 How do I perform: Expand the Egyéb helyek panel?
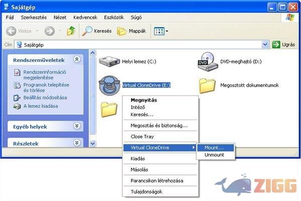click(77, 126)
